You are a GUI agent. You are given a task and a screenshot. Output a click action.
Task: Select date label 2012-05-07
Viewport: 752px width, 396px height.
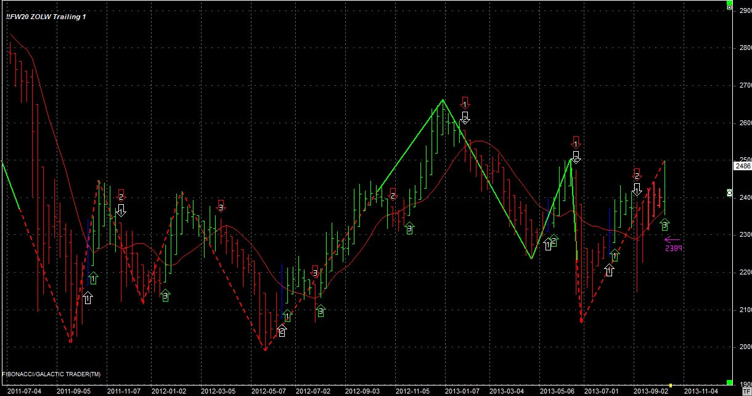(269, 391)
